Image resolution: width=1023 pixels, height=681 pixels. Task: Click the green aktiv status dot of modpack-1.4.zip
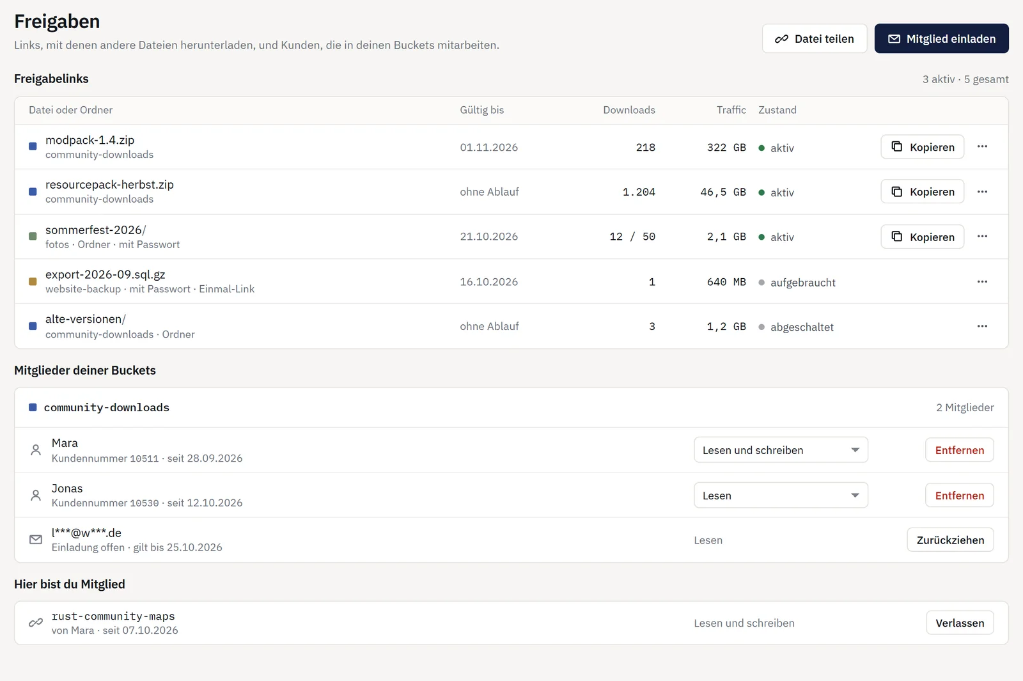pos(761,148)
